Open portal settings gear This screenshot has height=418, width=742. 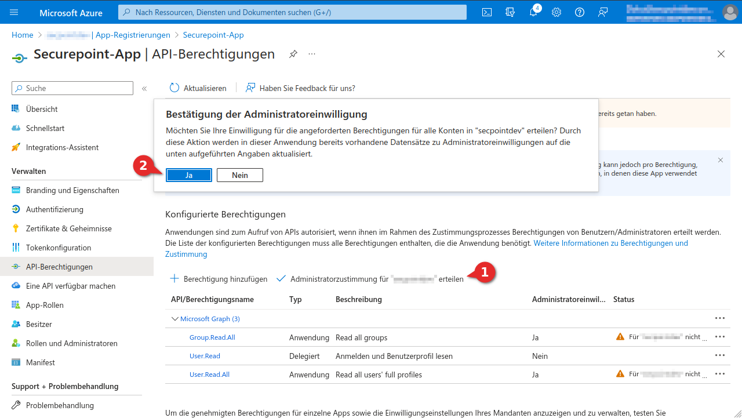[556, 12]
